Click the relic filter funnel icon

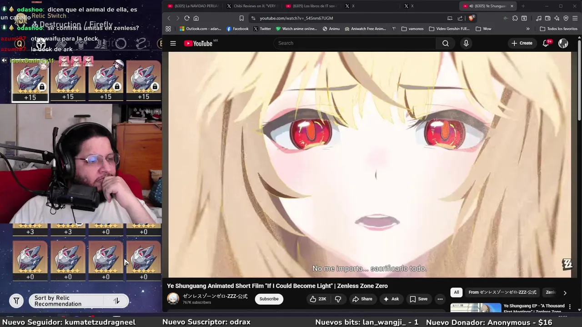point(16,301)
